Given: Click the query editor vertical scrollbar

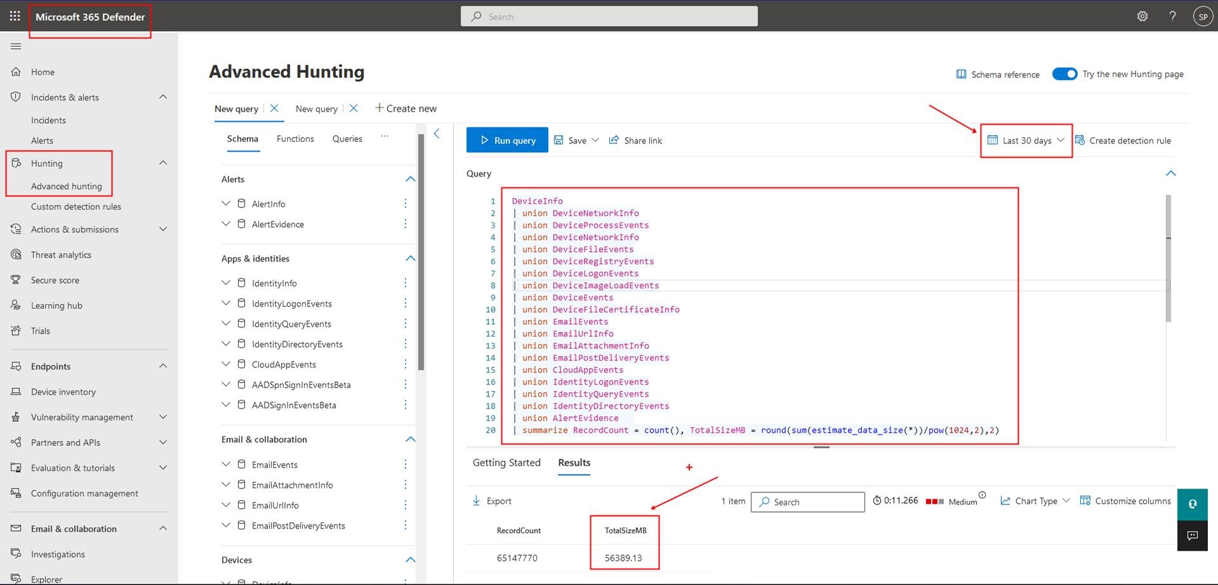Looking at the screenshot, I should (x=1168, y=258).
